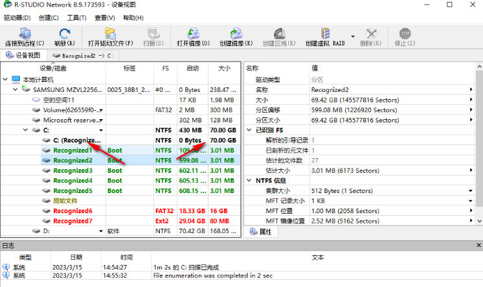Screen dimensions: 483x287
Task: Click the disk icon beside Recognized7
Action: pyautogui.click(x=46, y=221)
